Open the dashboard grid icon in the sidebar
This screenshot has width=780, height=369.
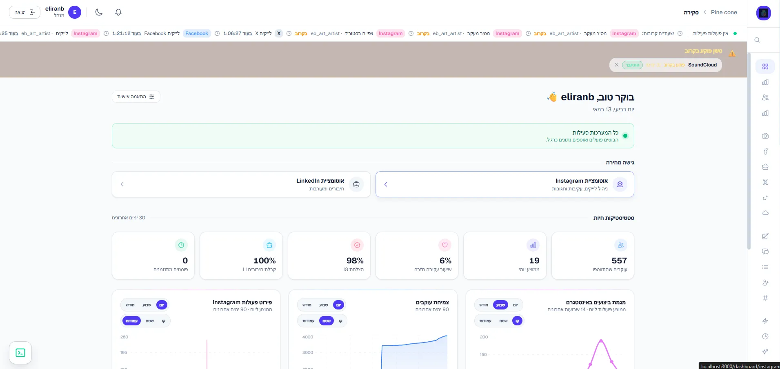coord(765,66)
